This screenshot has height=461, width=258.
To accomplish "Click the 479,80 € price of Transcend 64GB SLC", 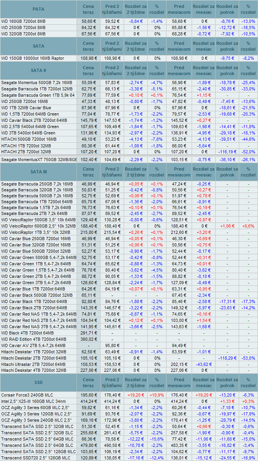I will [88, 445].
